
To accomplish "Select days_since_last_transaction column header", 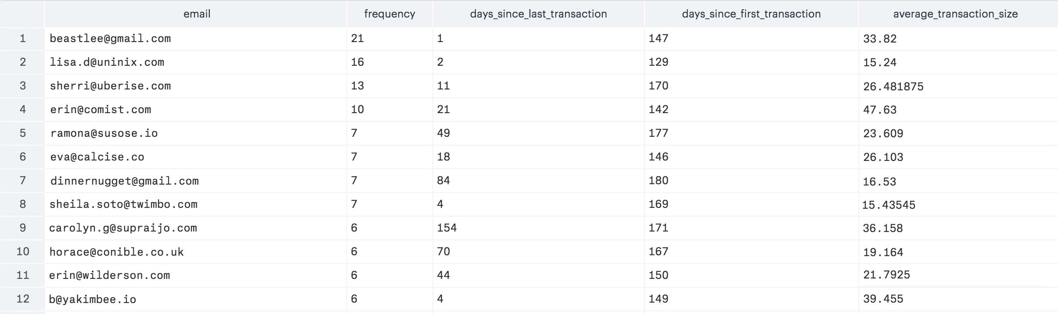I will 538,14.
